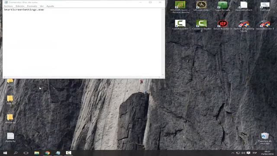The width and height of the screenshot is (277, 156).
Task: Select the Audacity file icon on desktop
Action: tap(10, 137)
